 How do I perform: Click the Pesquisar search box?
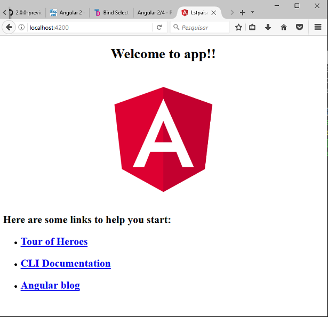tap(200, 27)
